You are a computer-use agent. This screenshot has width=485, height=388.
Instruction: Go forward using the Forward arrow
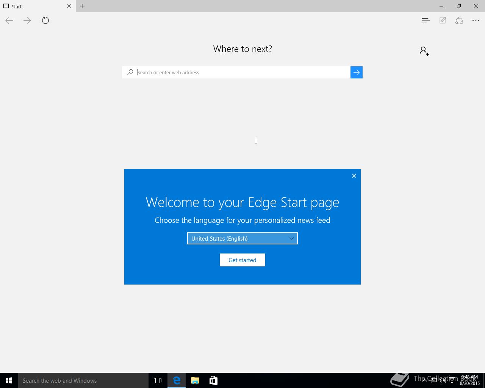pyautogui.click(x=27, y=20)
